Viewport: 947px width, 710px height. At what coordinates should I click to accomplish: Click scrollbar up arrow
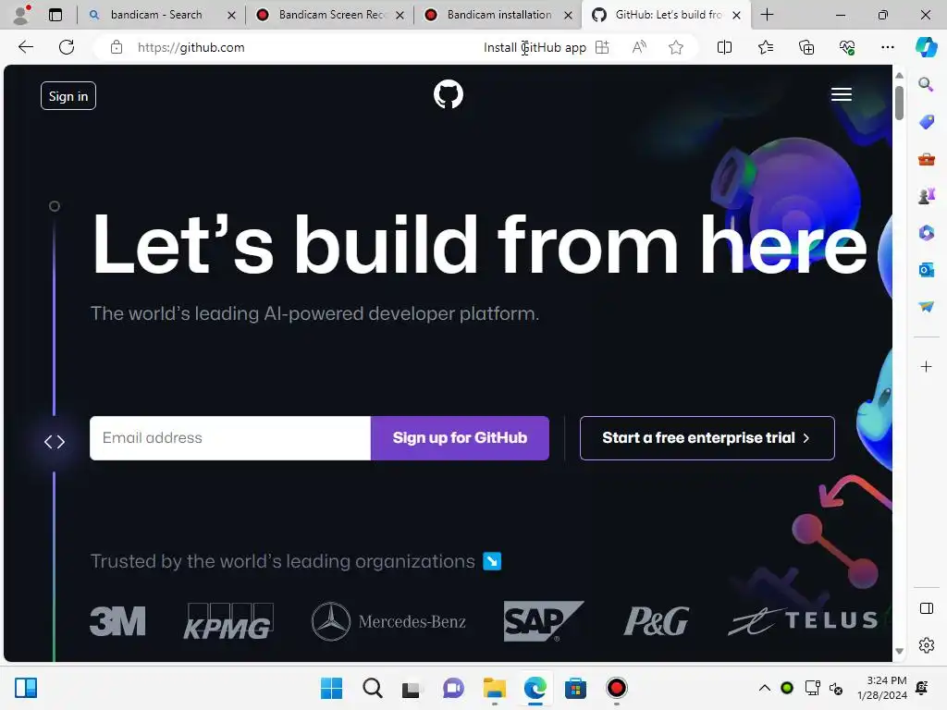tap(899, 76)
